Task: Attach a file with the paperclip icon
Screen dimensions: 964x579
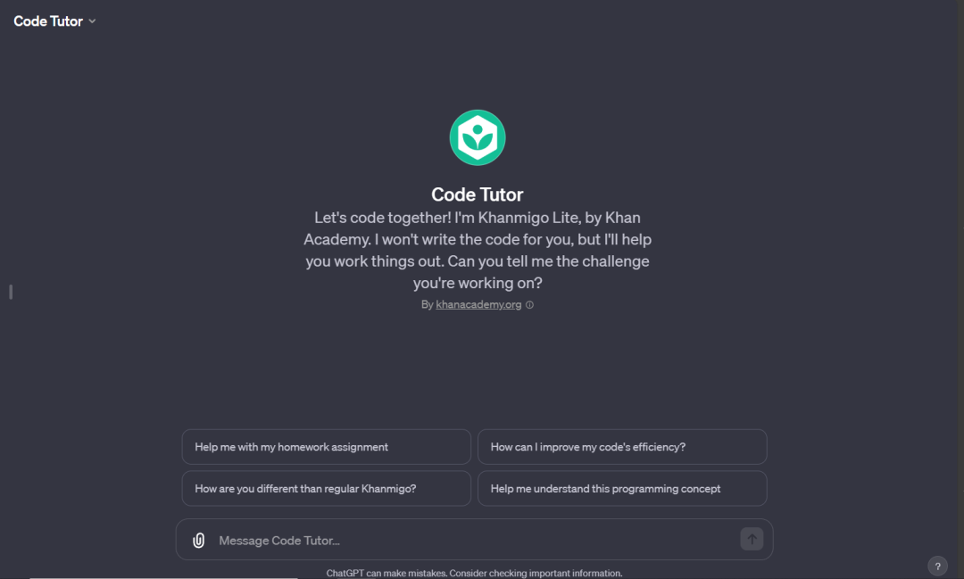Action: click(x=198, y=541)
